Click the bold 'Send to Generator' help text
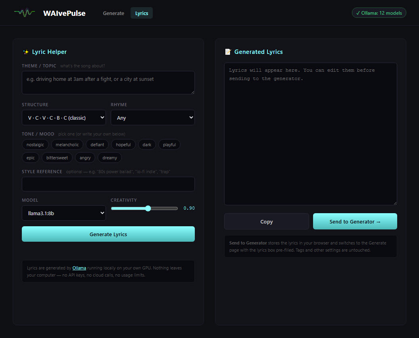Screen dimensions: 419x338 click(x=248, y=243)
